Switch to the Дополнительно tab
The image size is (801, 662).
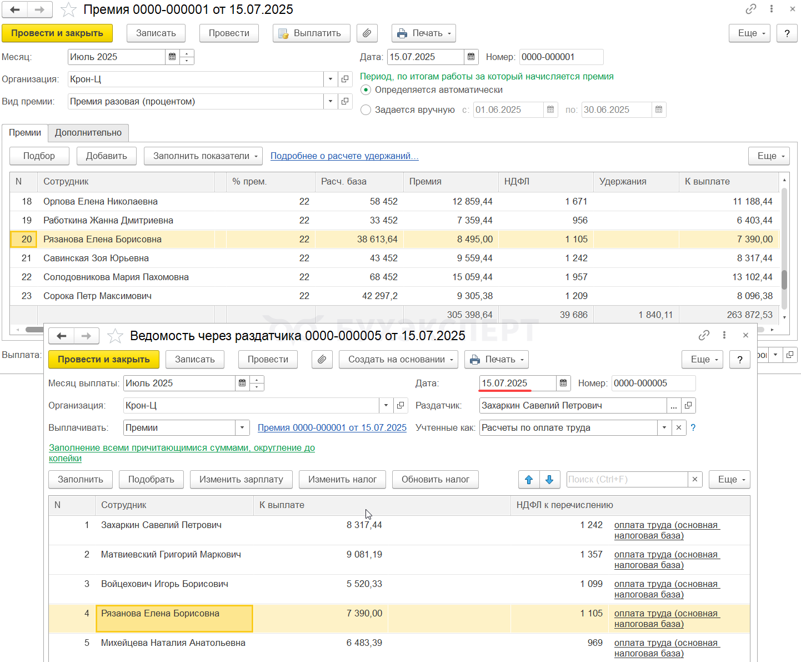point(88,133)
